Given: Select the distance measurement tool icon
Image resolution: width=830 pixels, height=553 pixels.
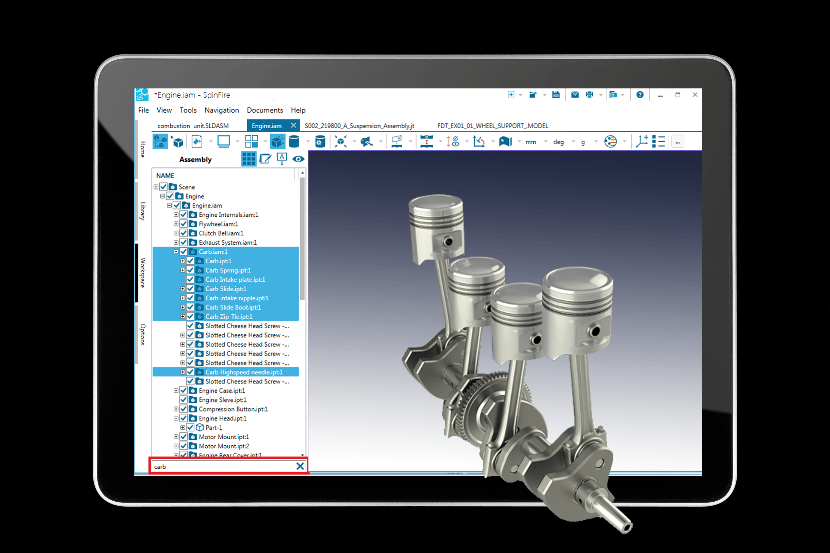Looking at the screenshot, I should (427, 142).
